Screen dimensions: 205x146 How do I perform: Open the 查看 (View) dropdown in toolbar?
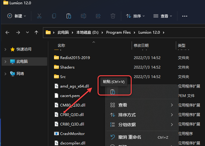tap(163, 16)
